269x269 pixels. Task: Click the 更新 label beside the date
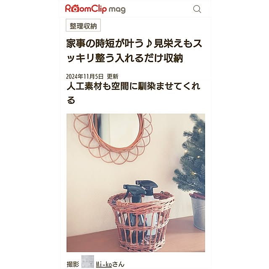[x=113, y=76]
